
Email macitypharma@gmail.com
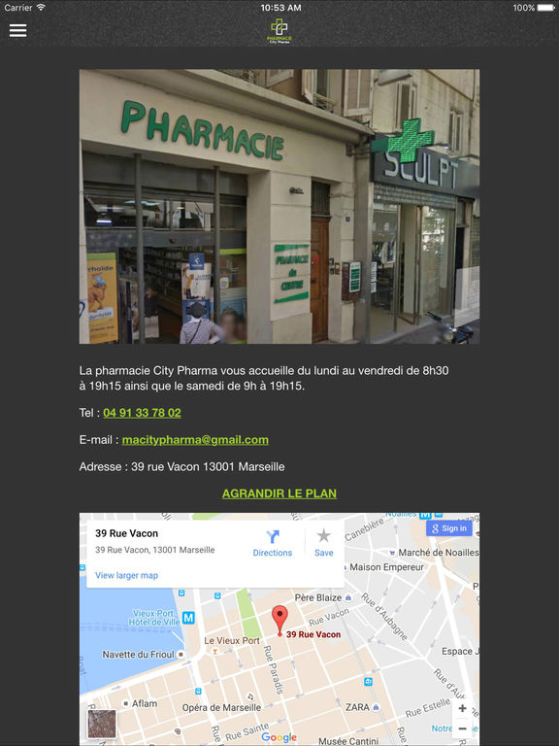tap(195, 440)
